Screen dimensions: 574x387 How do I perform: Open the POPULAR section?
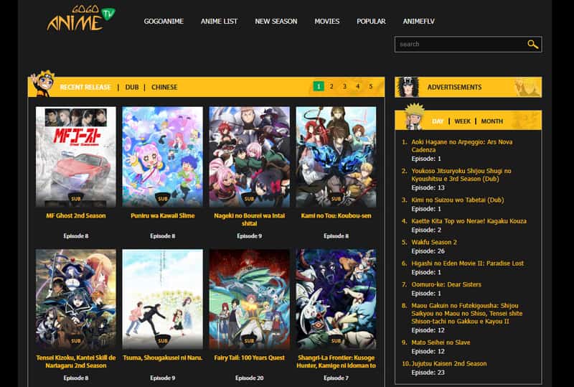pos(371,22)
